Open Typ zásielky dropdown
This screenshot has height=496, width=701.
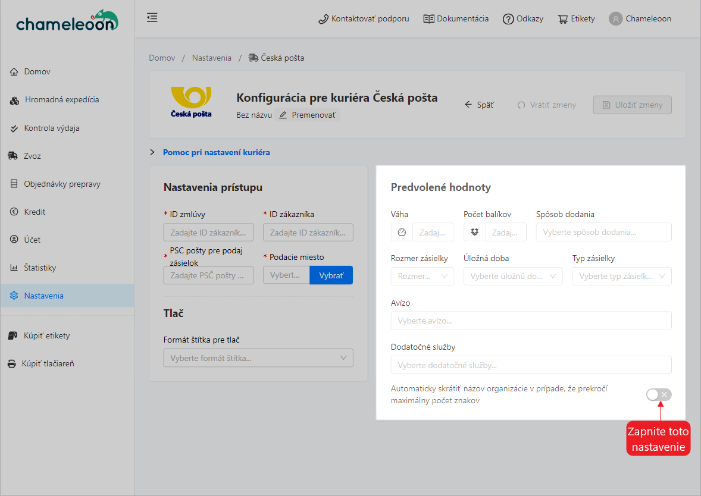click(621, 277)
